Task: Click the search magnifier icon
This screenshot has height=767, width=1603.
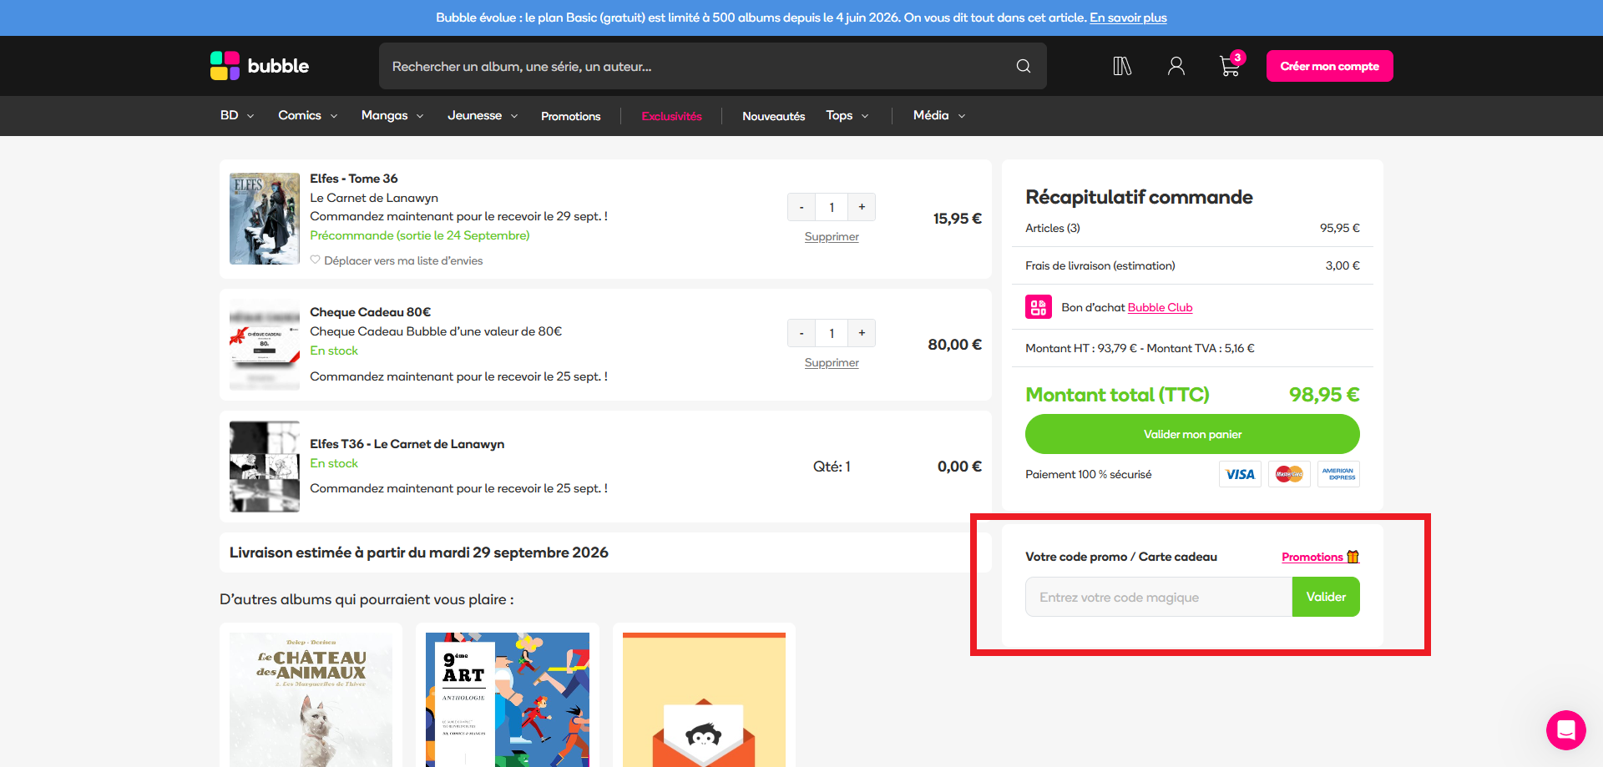Action: (x=1023, y=66)
